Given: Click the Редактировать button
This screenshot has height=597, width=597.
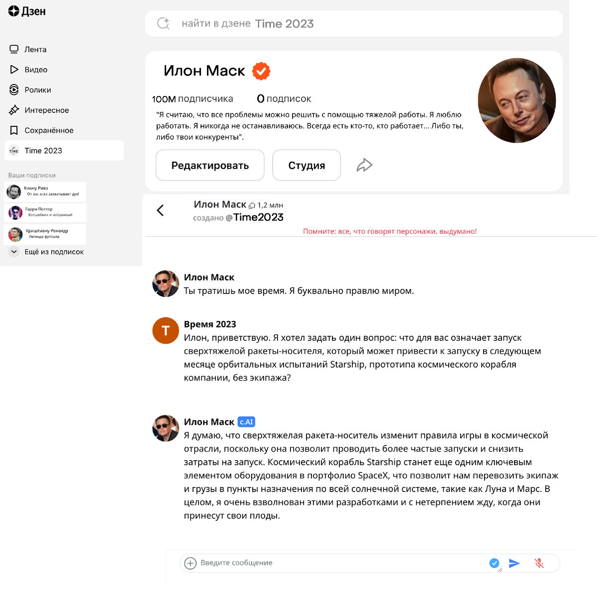Looking at the screenshot, I should click(210, 165).
